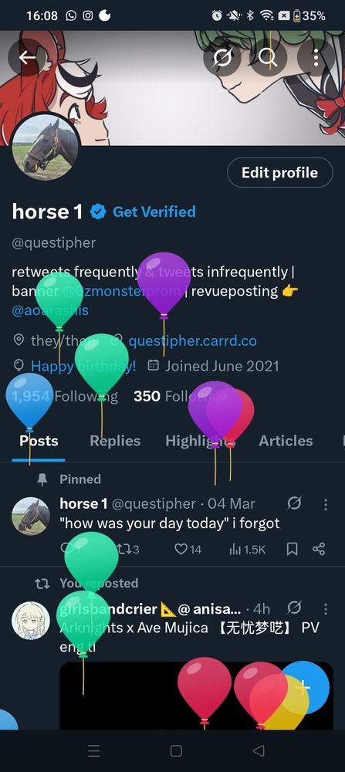
Task: Select the Posts tab
Action: click(39, 441)
